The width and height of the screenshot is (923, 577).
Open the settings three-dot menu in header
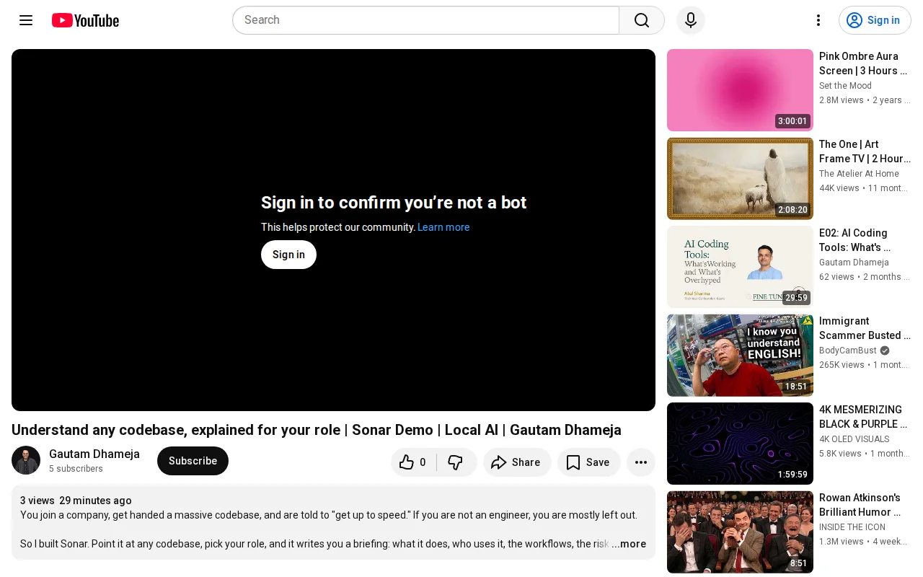point(818,20)
